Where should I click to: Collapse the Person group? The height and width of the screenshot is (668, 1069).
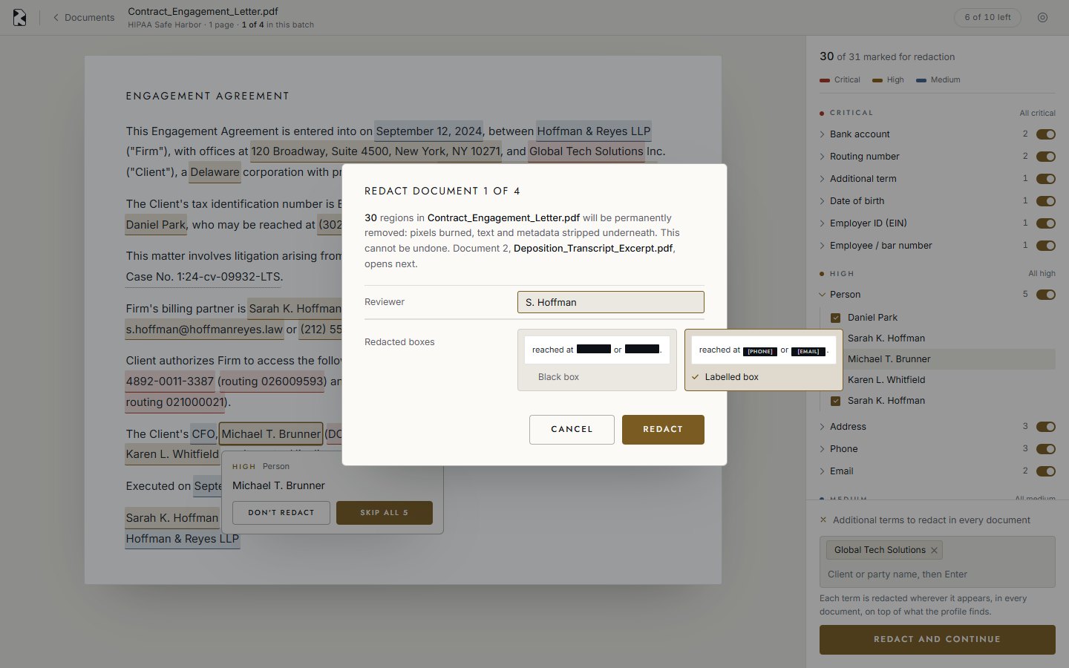(823, 295)
